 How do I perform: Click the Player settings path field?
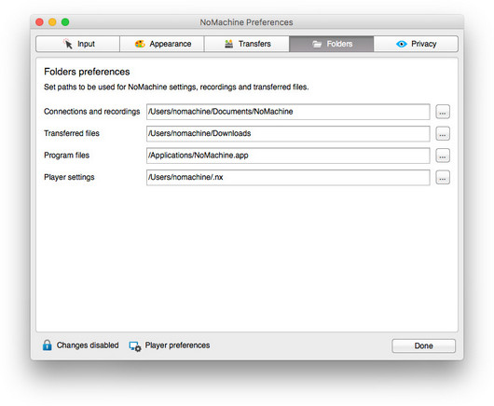[288, 178]
